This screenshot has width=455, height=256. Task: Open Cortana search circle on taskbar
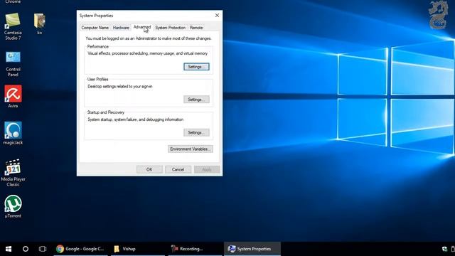coord(26,249)
